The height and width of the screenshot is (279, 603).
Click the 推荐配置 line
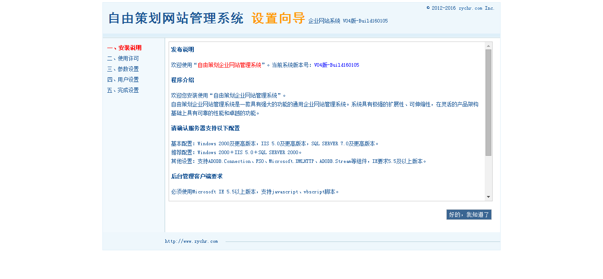pos(237,152)
